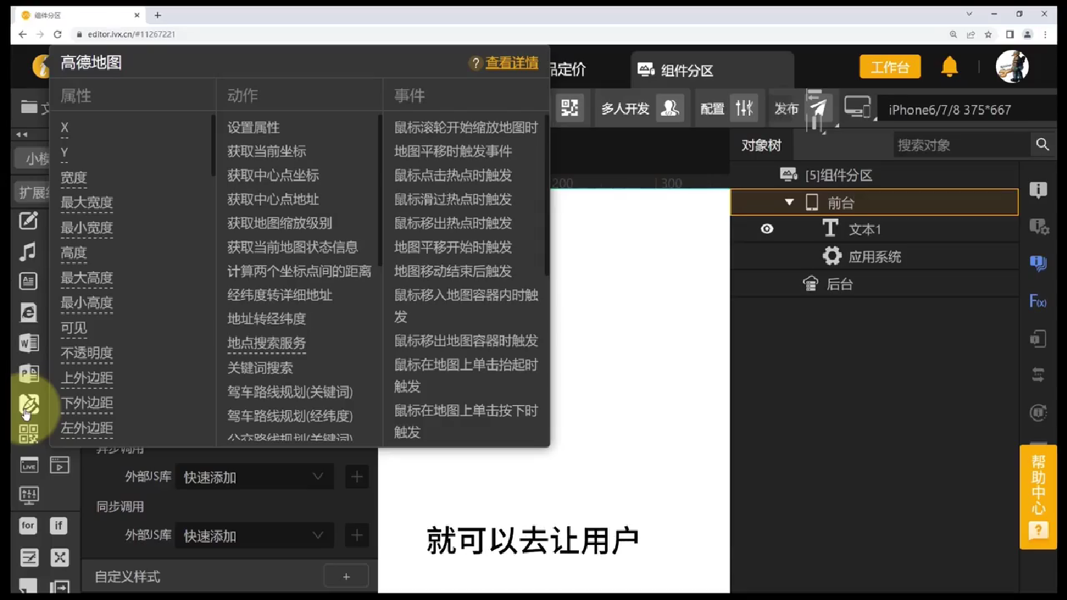Click the web browser component icon
The width and height of the screenshot is (1067, 600).
[28, 312]
